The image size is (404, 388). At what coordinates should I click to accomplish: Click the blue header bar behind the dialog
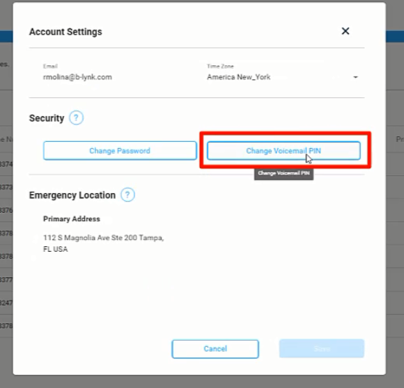coord(395,37)
